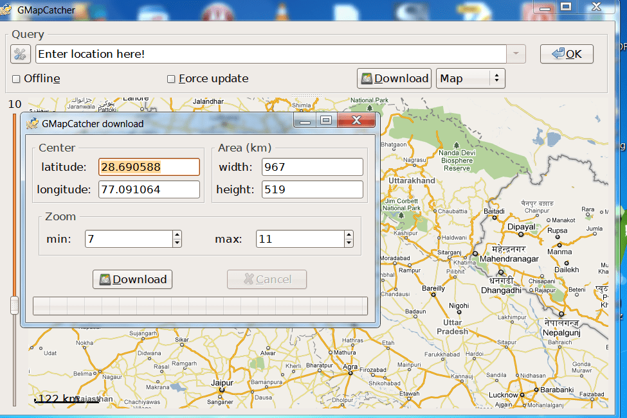This screenshot has height=418, width=627.
Task: Maximize the GMapCatcher download dialog
Action: tap(326, 120)
